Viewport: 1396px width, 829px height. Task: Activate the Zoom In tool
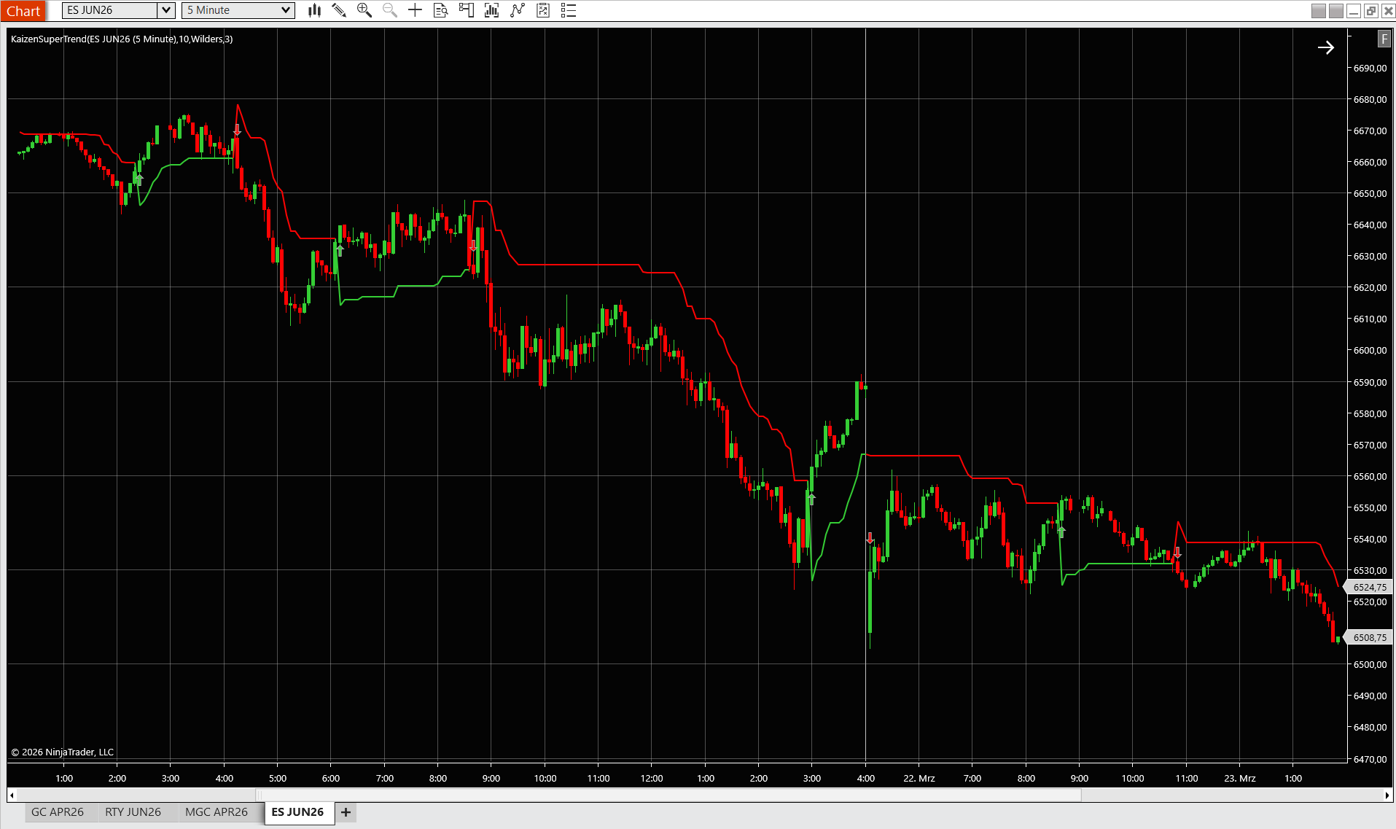coord(364,10)
